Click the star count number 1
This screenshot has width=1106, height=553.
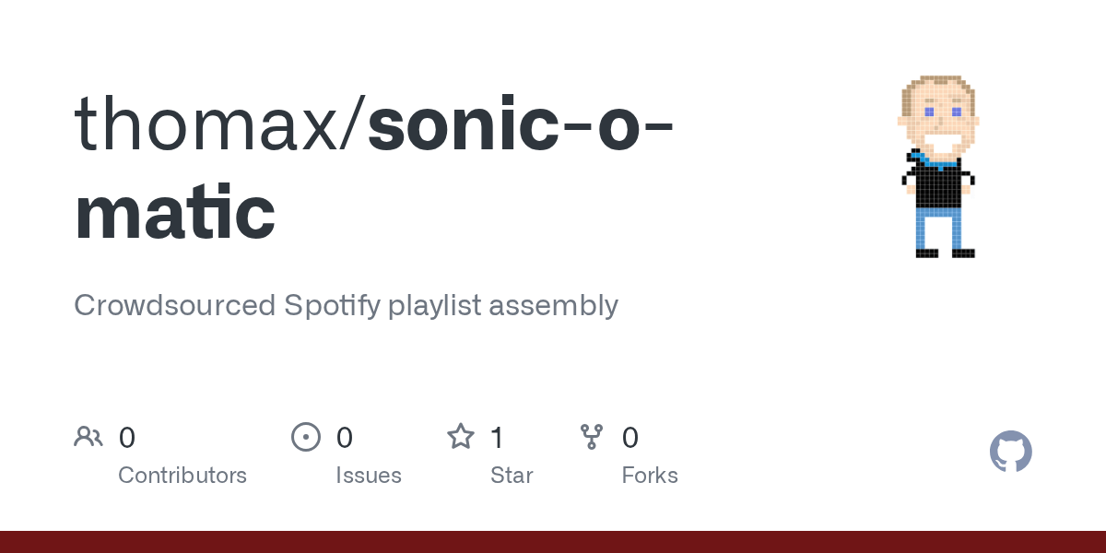[497, 437]
